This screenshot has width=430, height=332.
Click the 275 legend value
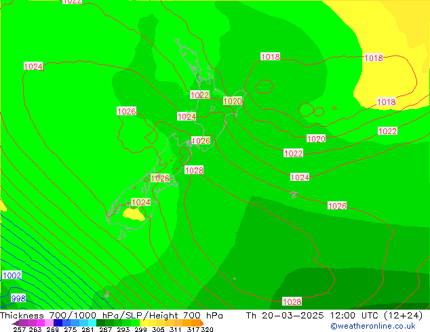(71, 329)
